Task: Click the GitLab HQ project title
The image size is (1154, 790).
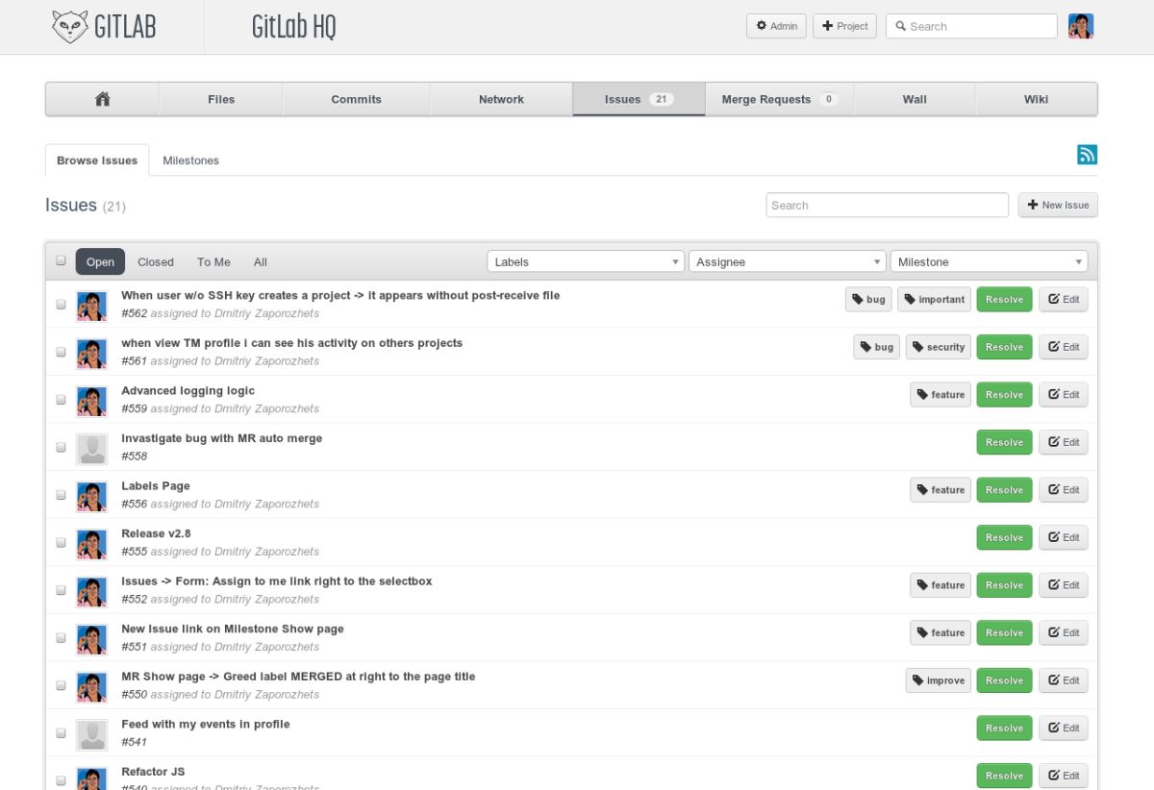Action: tap(293, 27)
